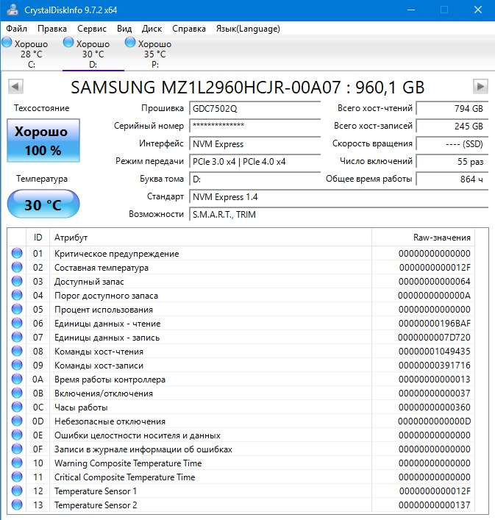The height and width of the screenshot is (520, 495).
Task: Click the drive model title SAMSUNG MZ1L2960HCJR-00A07
Action: click(x=205, y=88)
